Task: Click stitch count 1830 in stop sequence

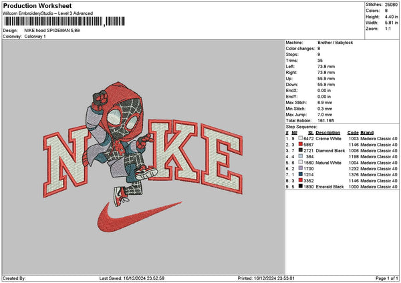Action: coord(309,187)
